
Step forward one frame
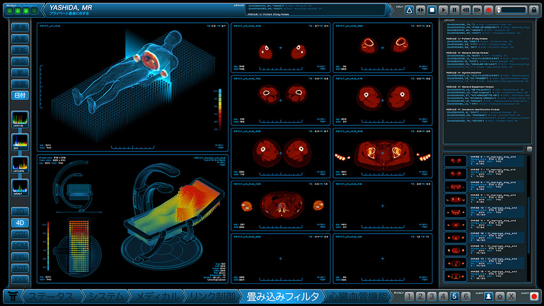pyautogui.click(x=477, y=10)
